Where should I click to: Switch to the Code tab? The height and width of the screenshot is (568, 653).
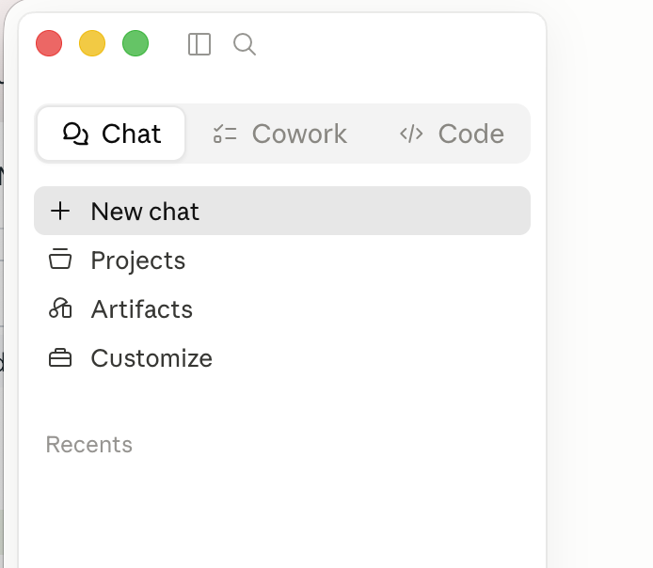452,134
